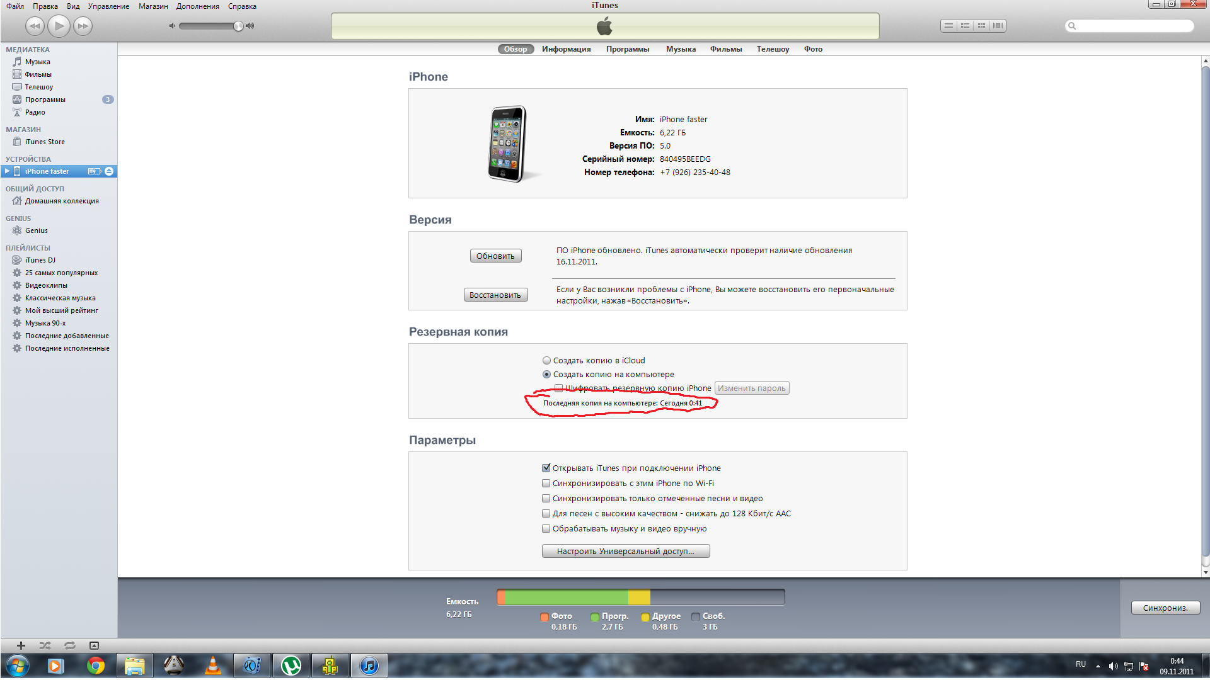Image resolution: width=1210 pixels, height=680 pixels.
Task: Open the Справка menu
Action: point(242,6)
